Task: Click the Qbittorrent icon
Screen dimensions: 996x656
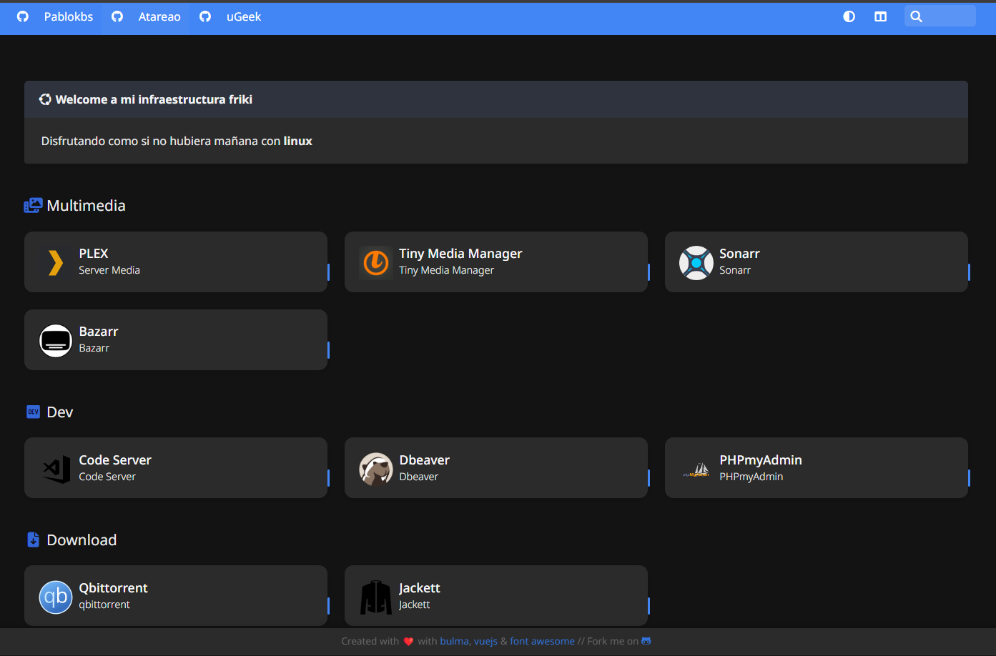Action: pos(55,597)
